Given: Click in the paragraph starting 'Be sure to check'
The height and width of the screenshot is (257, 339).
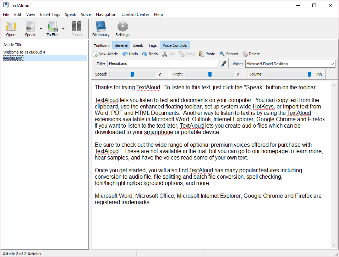Looking at the screenshot, I should [x=209, y=151].
